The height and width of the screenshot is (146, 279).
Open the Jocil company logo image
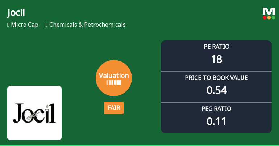pos(34,113)
